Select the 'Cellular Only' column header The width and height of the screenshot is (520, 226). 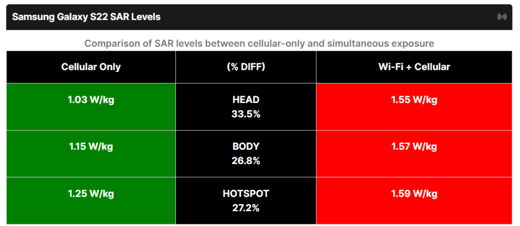pyautogui.click(x=91, y=67)
